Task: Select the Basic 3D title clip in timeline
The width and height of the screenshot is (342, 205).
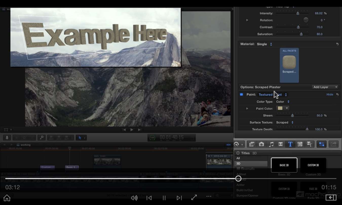Action: 72,167
